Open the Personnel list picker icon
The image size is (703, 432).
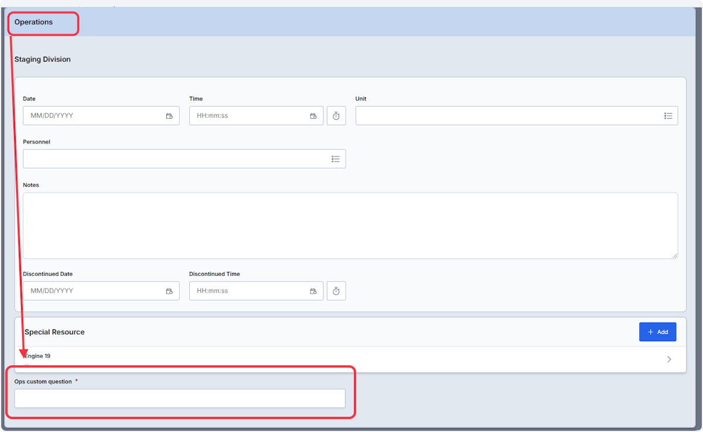[x=336, y=159]
